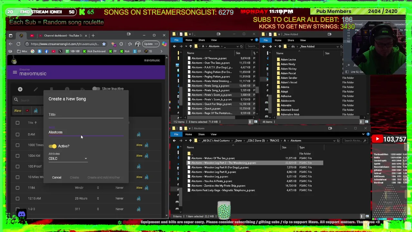The width and height of the screenshot is (412, 232).
Task: Open the browser profile avatar
Action: [x=138, y=44]
